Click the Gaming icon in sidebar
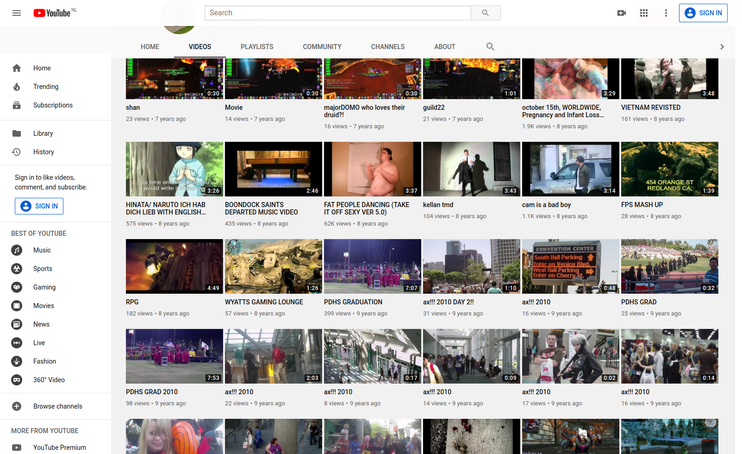The width and height of the screenshot is (742, 454). pos(17,287)
